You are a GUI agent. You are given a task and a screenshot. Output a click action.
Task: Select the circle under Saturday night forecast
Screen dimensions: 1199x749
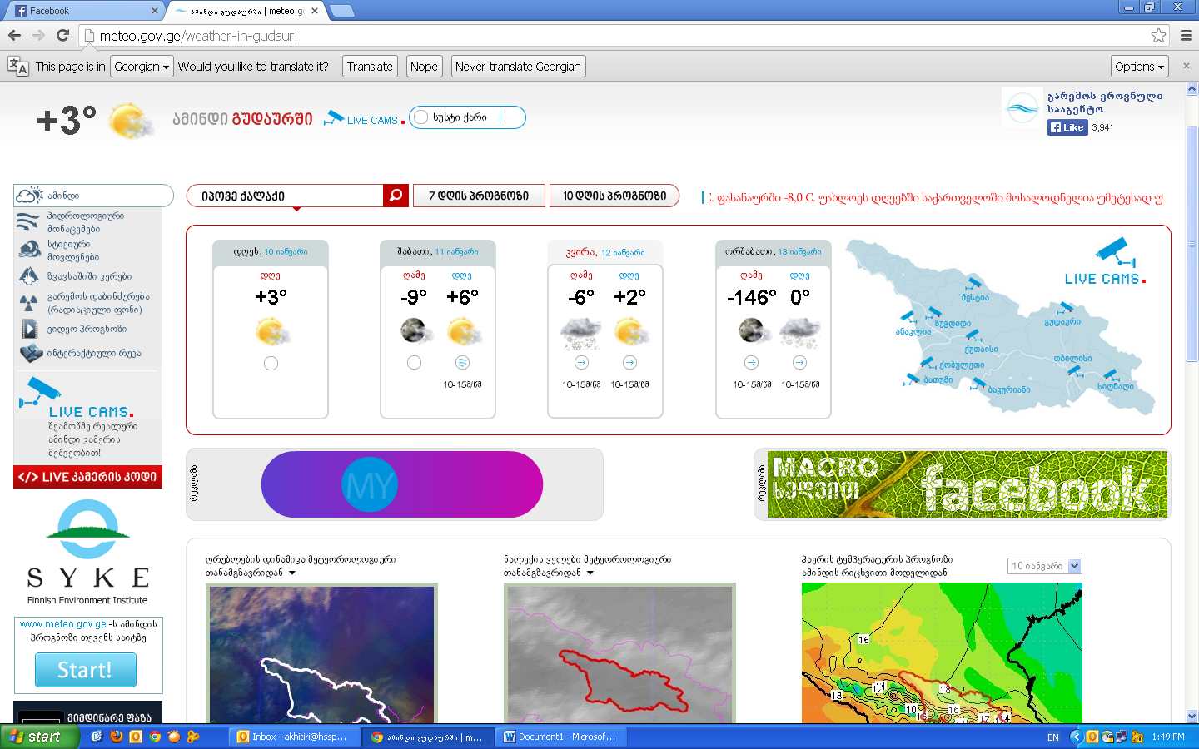[414, 363]
